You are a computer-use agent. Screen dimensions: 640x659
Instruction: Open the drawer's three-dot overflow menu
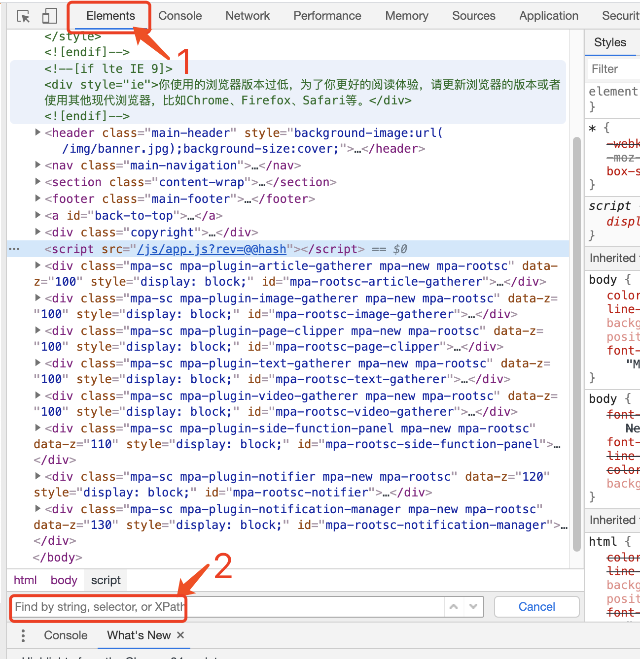tap(22, 635)
